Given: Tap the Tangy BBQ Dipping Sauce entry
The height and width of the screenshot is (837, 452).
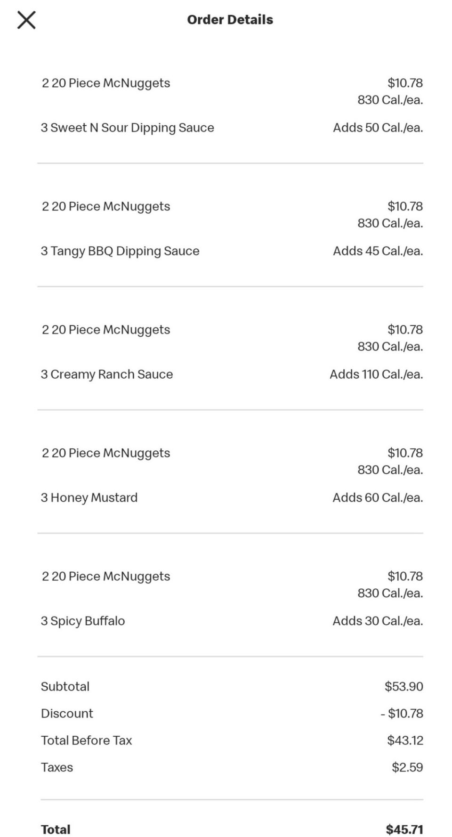Looking at the screenshot, I should 120,251.
